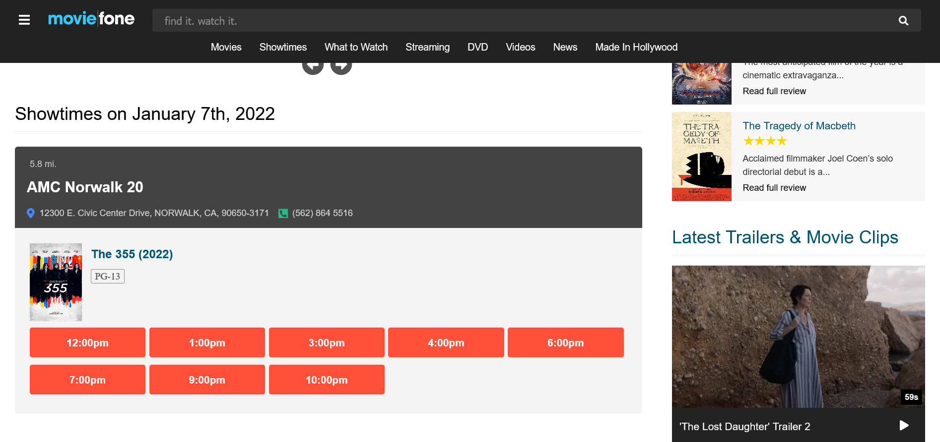
Task: Click The 355 movie poster
Action: [x=56, y=282]
